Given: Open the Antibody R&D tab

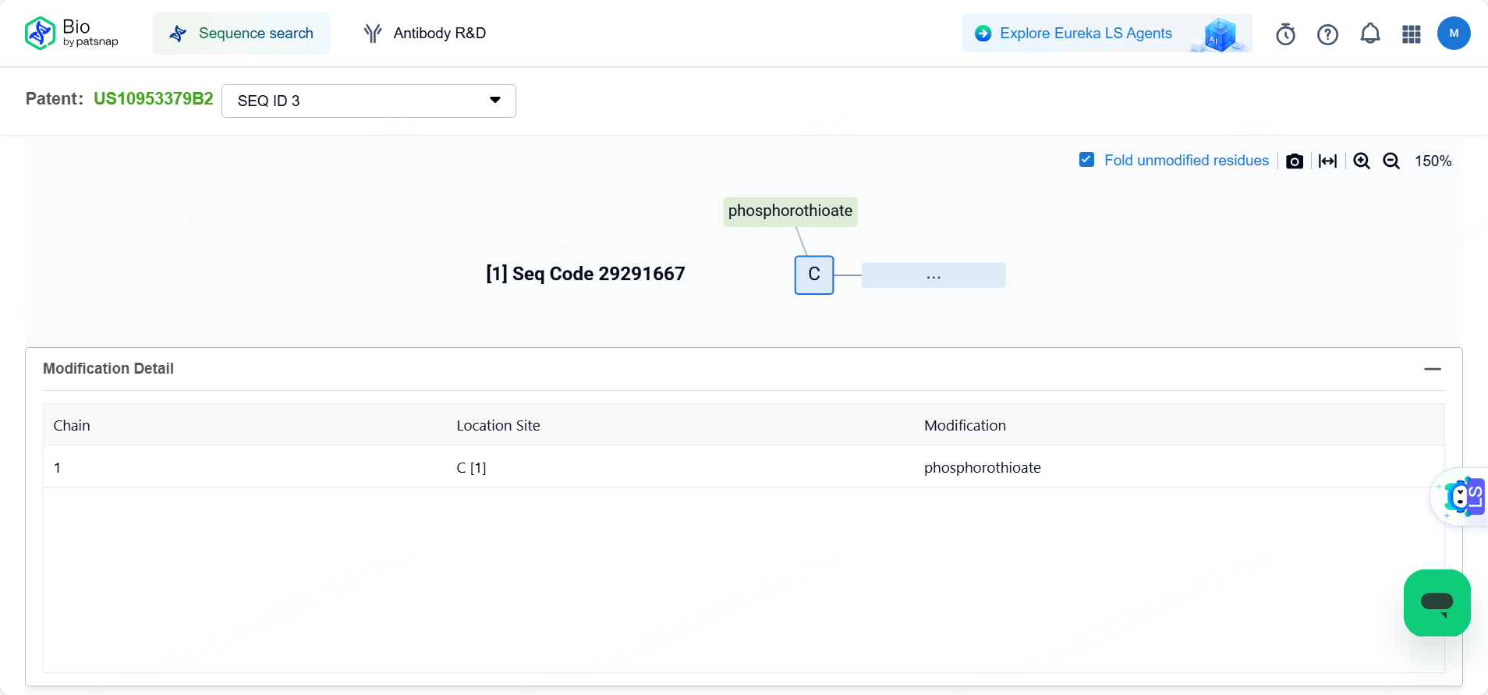Looking at the screenshot, I should pyautogui.click(x=425, y=34).
